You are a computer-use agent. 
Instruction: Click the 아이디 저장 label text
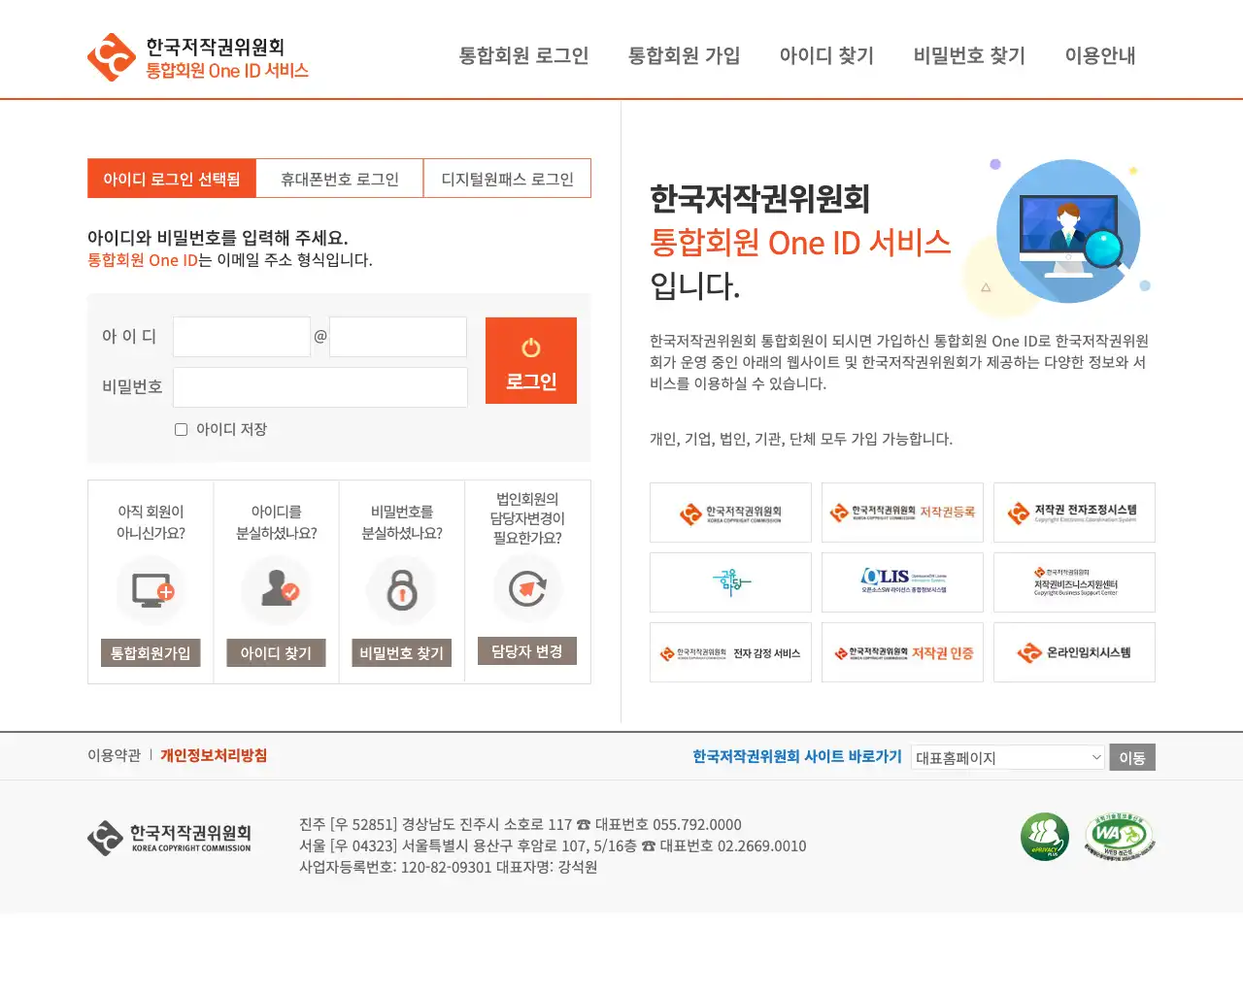coord(231,429)
